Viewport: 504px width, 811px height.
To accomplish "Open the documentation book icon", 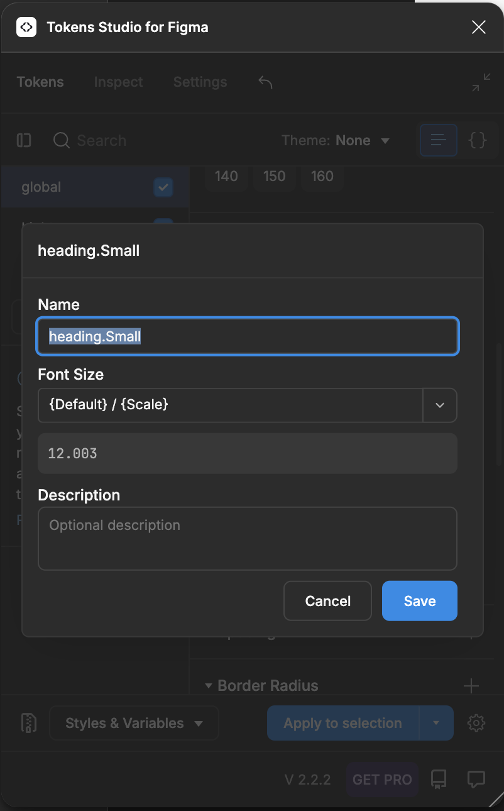I will (x=439, y=780).
